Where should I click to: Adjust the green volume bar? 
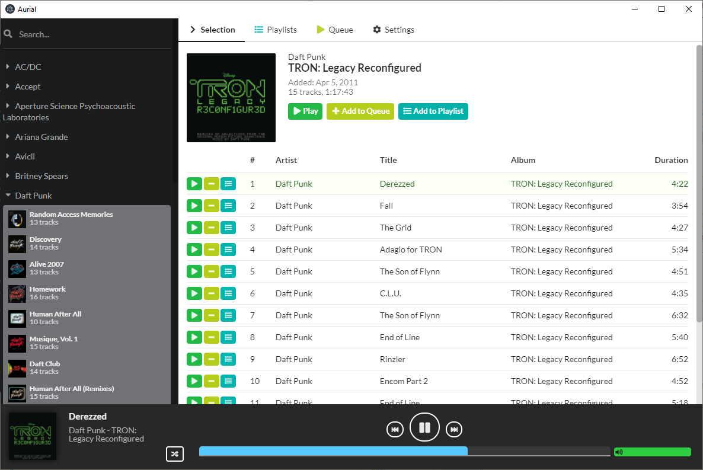(x=653, y=452)
